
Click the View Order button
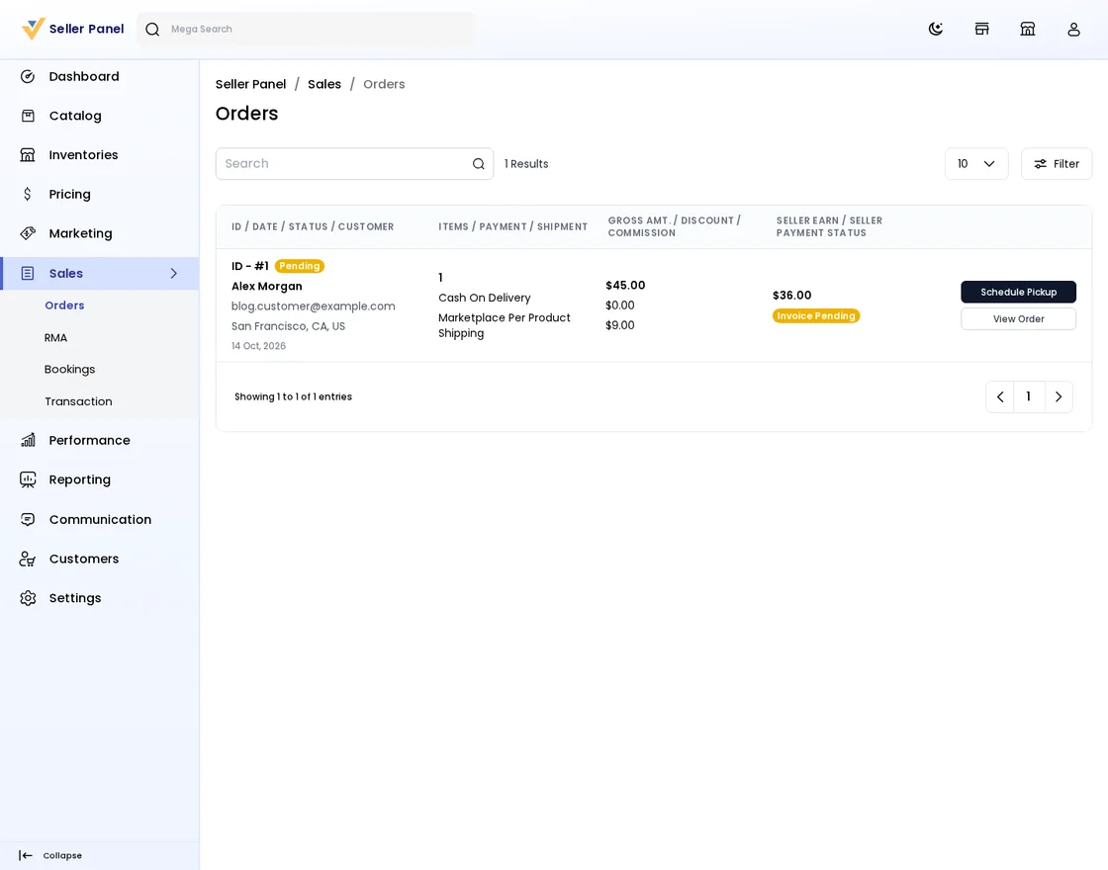click(1018, 318)
